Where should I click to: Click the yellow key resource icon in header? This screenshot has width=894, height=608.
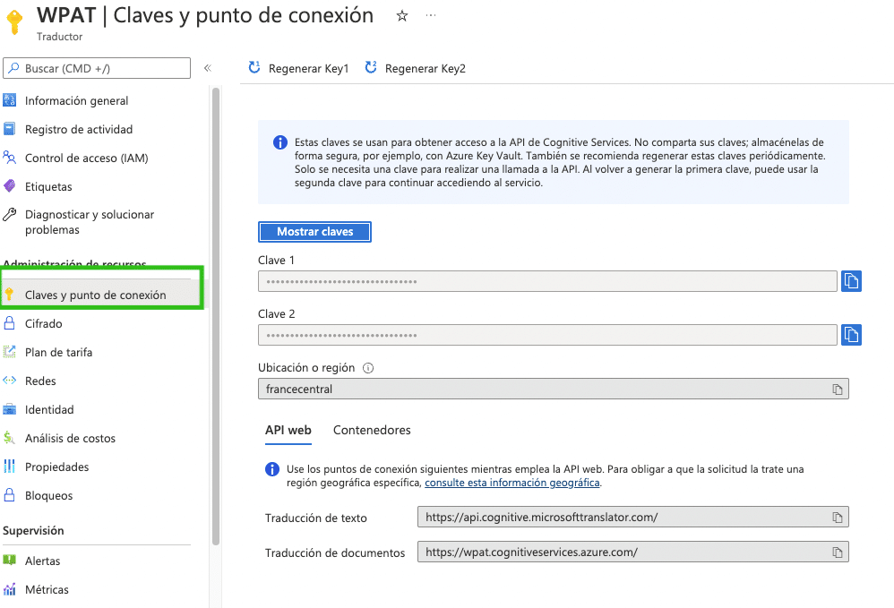click(x=14, y=22)
